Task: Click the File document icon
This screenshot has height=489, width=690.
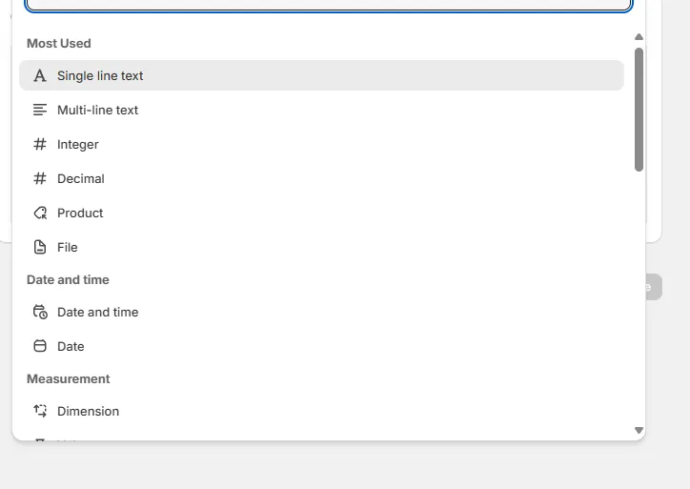Action: coord(40,247)
